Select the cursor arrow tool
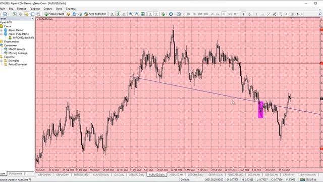 [x=243, y=14]
